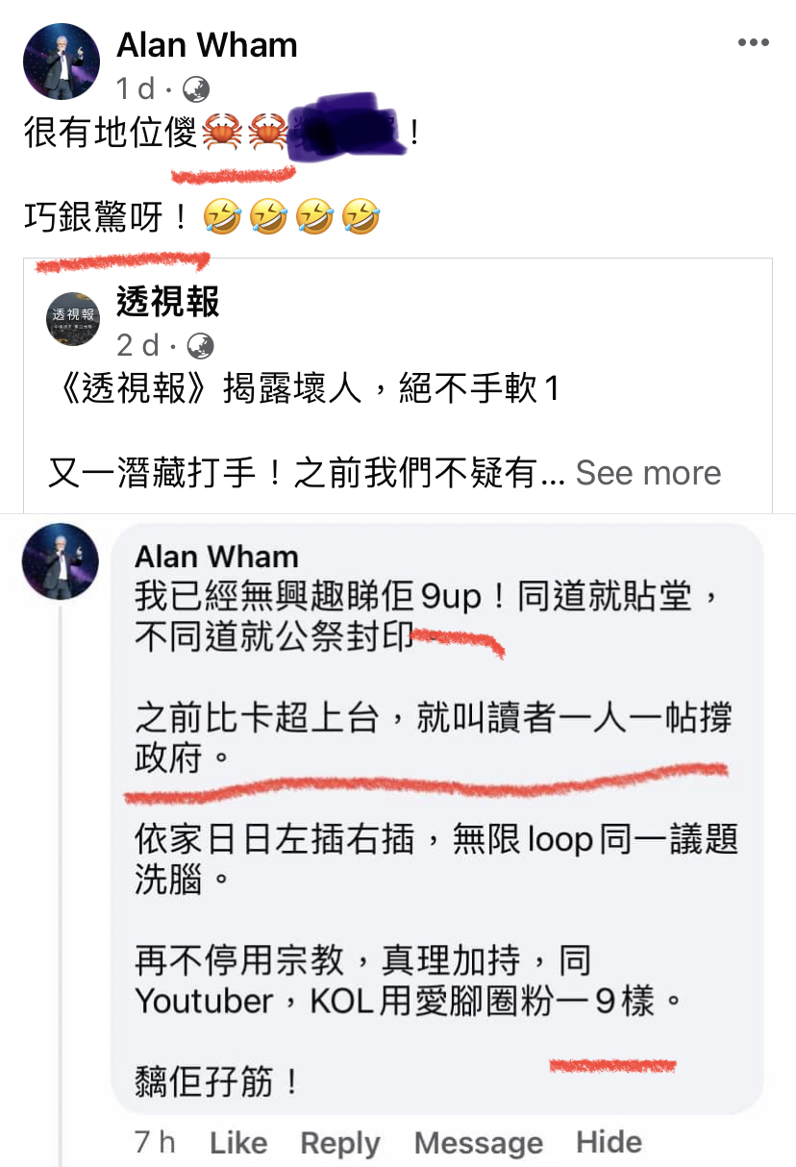Click the globe icon next to 2 d
This screenshot has width=796, height=1167.
pos(200,345)
